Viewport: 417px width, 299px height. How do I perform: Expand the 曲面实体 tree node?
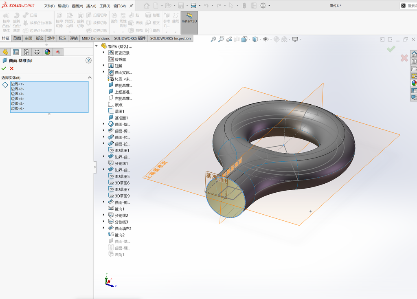point(103,72)
